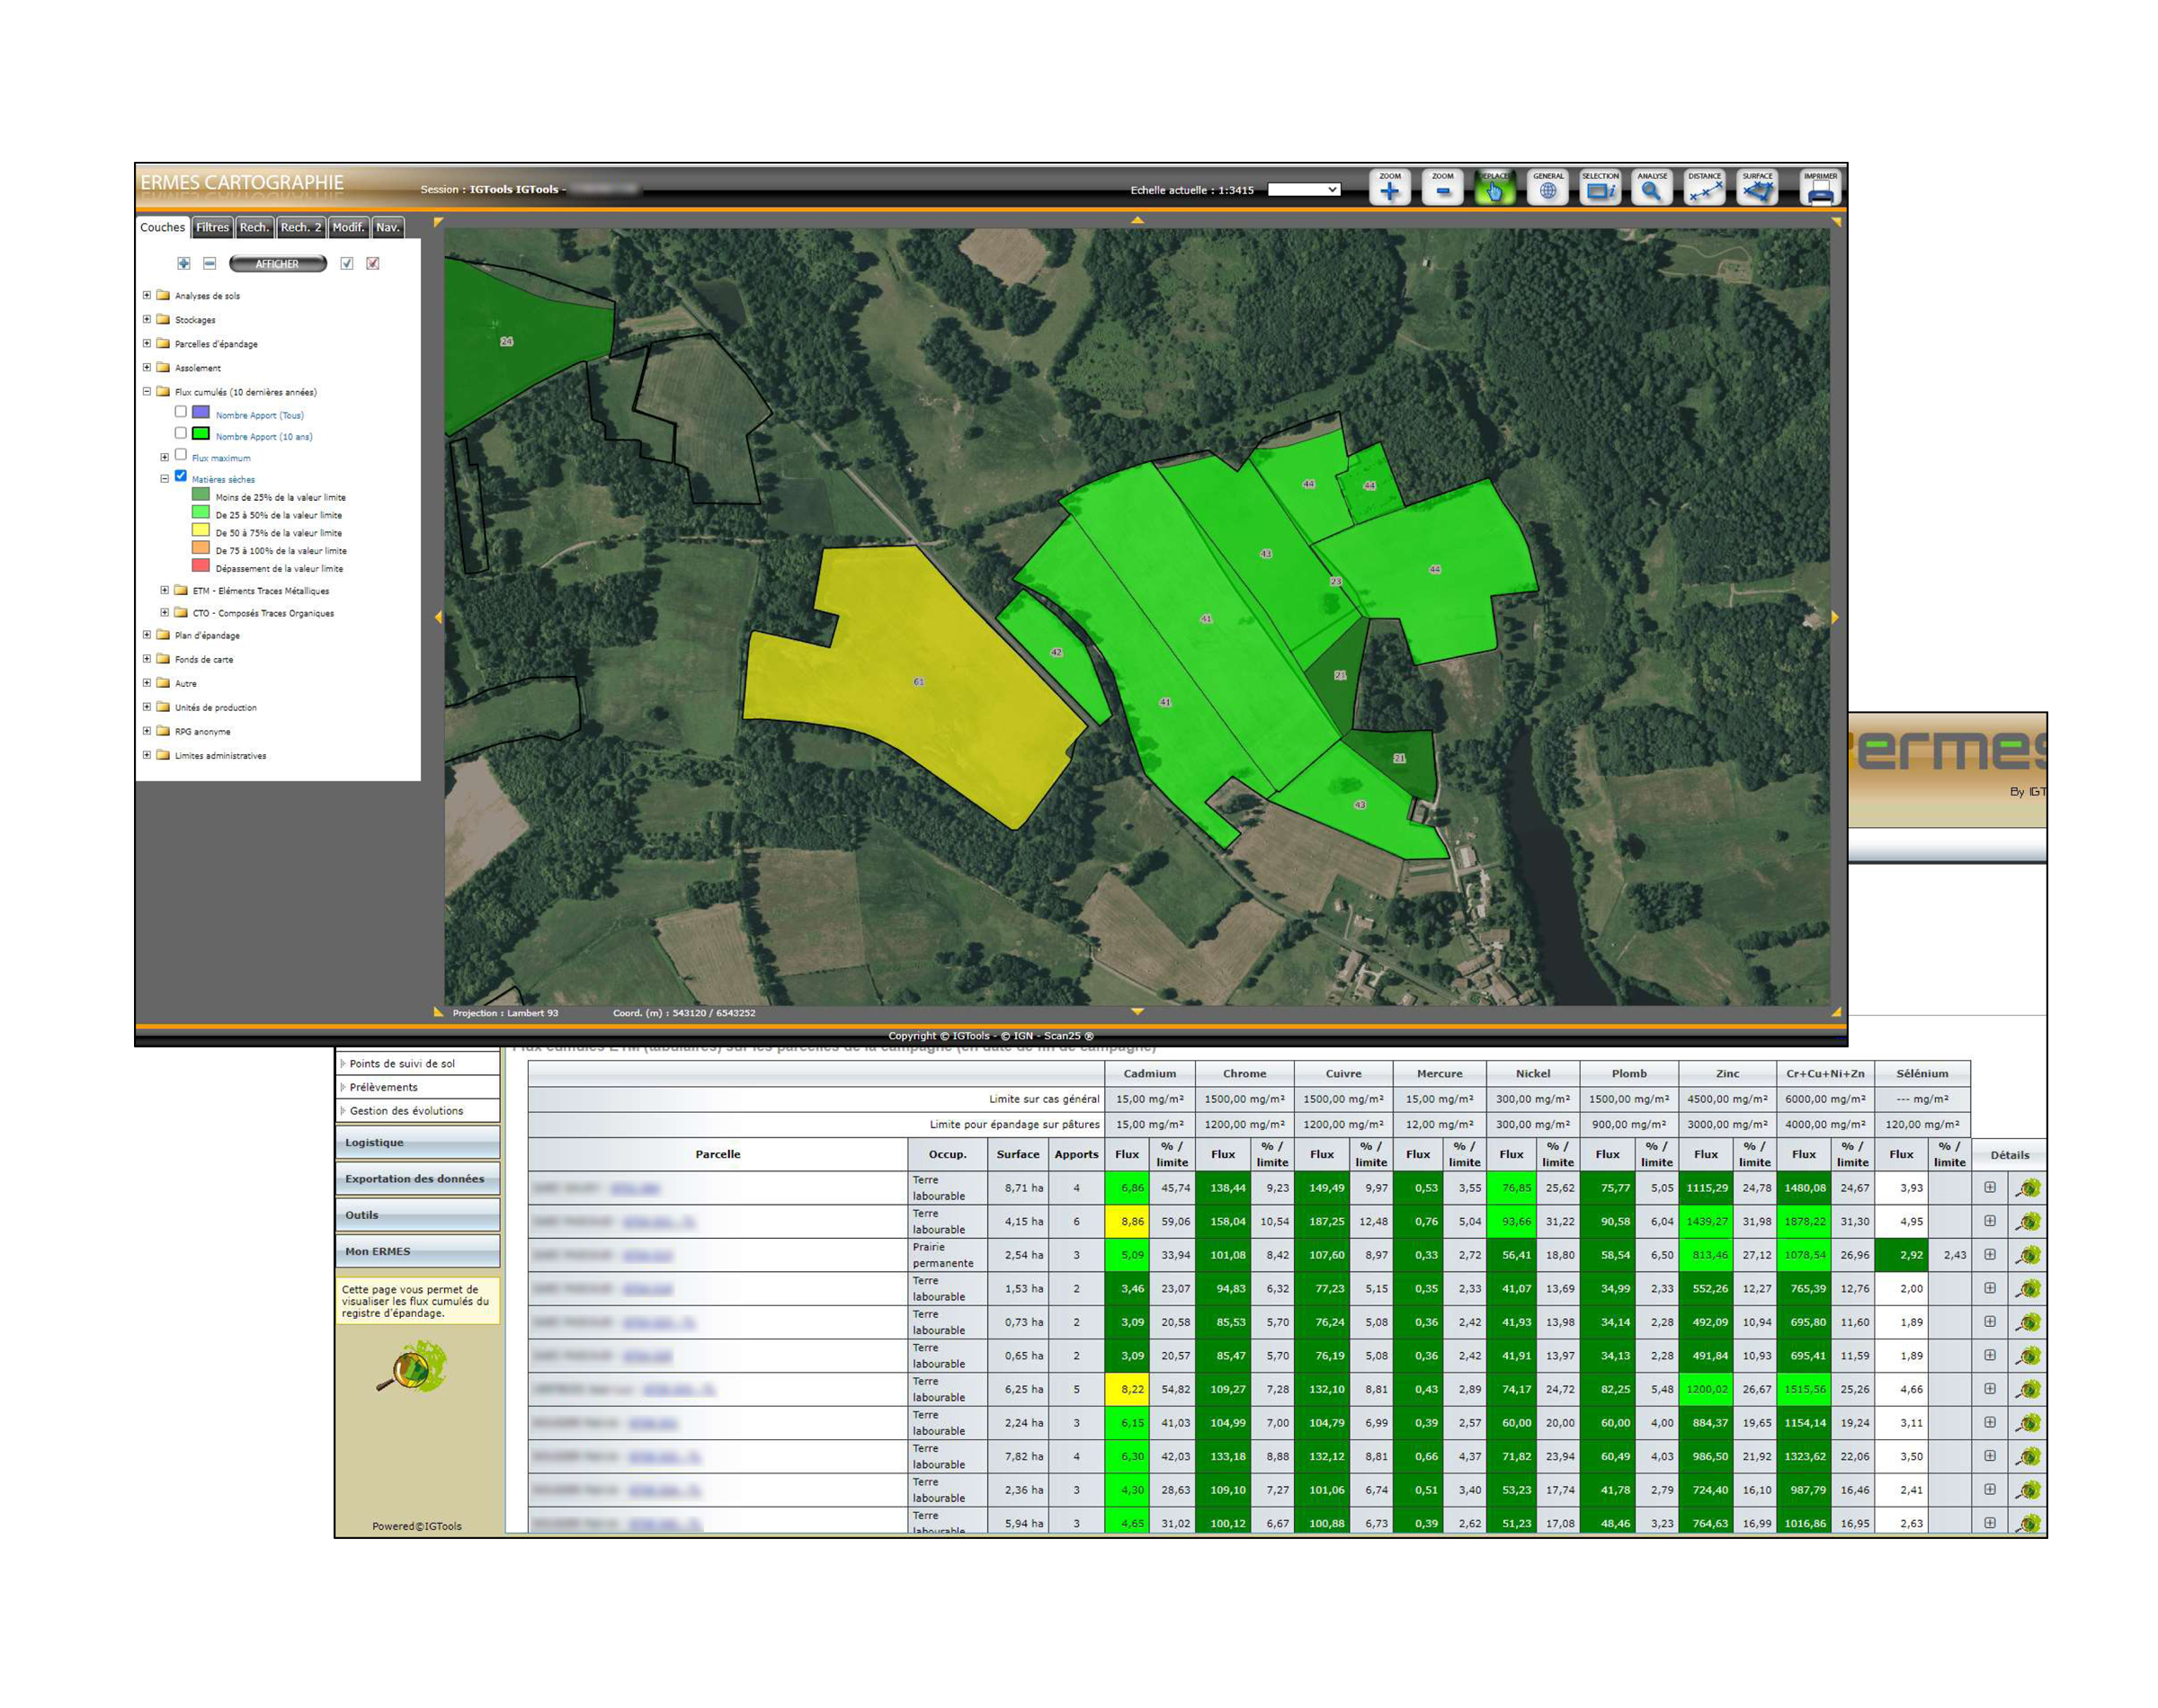Click the General globe view icon
Image resolution: width=2158 pixels, height=1708 pixels.
(x=1547, y=188)
